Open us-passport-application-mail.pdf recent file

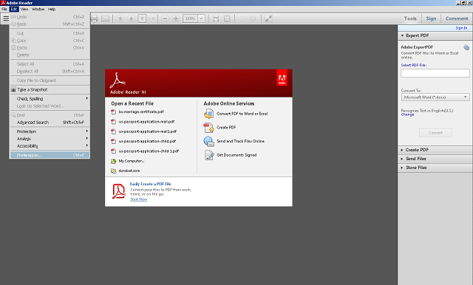point(146,122)
